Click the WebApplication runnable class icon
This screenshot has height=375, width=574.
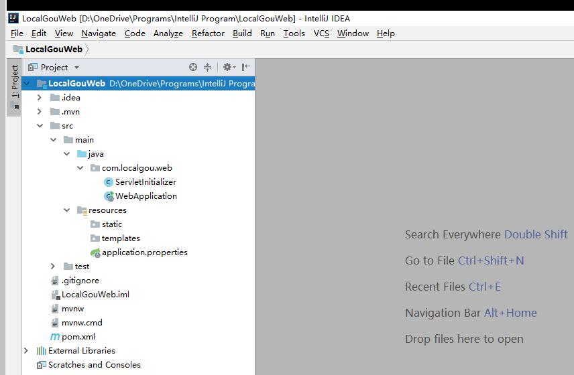pos(109,196)
